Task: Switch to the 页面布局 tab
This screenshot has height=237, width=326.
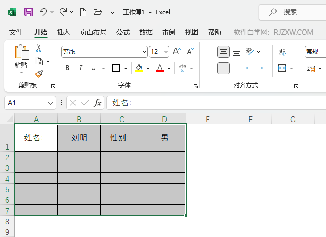Action: point(93,32)
